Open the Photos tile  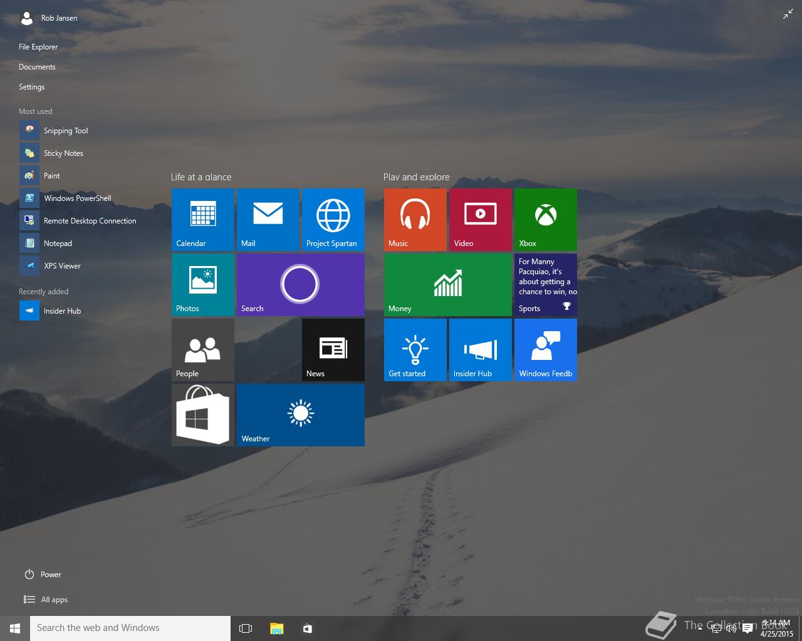tap(203, 285)
